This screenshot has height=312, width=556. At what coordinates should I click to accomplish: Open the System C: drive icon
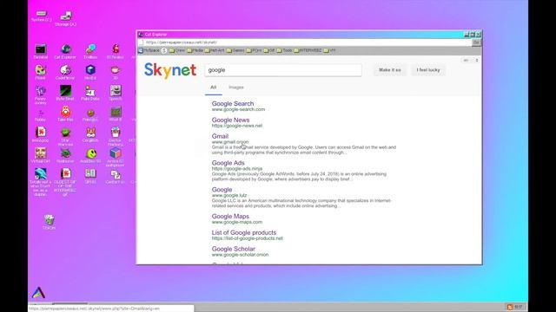pos(41,16)
